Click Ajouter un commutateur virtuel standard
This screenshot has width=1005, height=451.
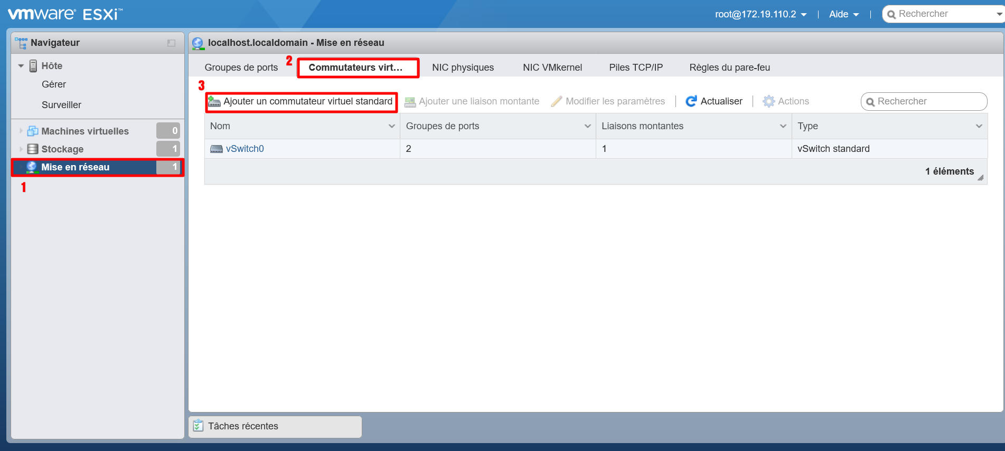[307, 101]
